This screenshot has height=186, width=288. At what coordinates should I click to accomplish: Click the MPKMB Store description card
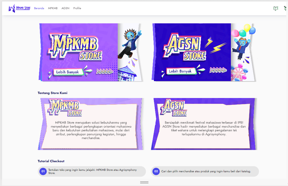91,124
